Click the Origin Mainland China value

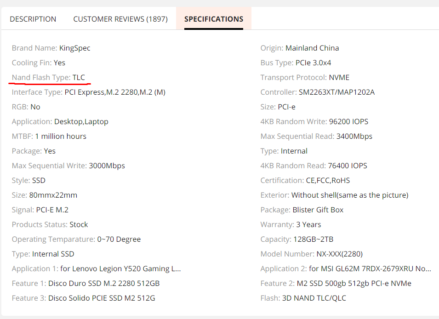[x=312, y=48]
